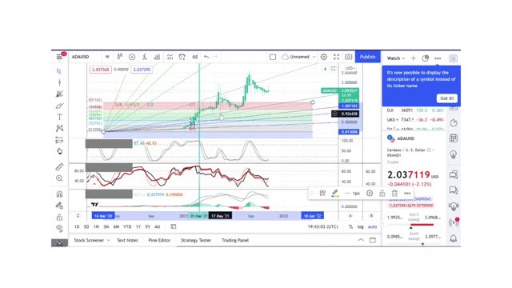Open drawing settings gear in floating toolbar
The width and height of the screenshot is (512, 288).
pyautogui.click(x=370, y=194)
